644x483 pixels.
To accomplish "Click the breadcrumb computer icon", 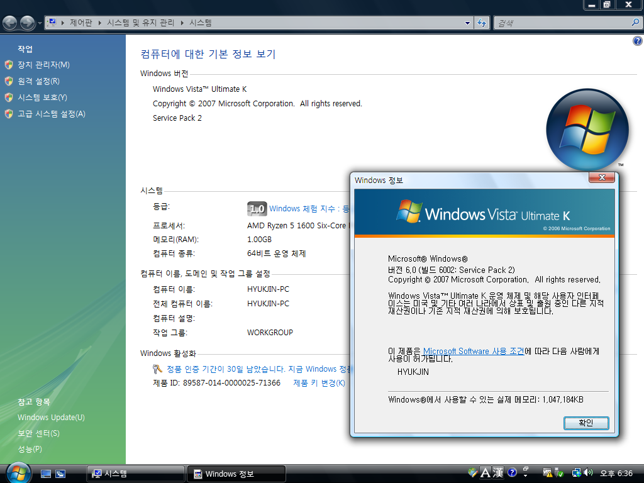I will (52, 23).
